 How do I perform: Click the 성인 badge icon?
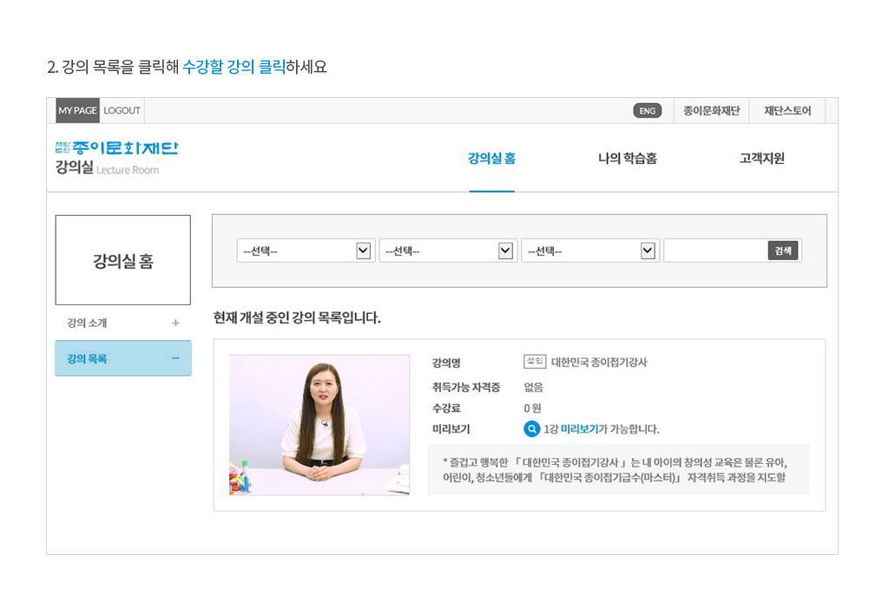[534, 362]
